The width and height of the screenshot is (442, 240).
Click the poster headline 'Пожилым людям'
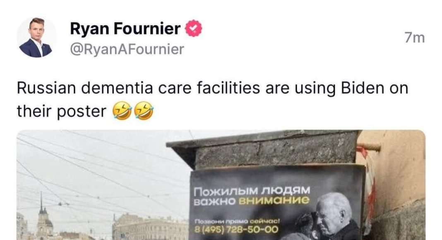tap(252, 191)
